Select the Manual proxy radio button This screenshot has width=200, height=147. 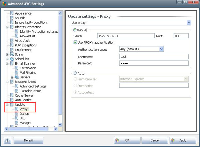(x=75, y=30)
